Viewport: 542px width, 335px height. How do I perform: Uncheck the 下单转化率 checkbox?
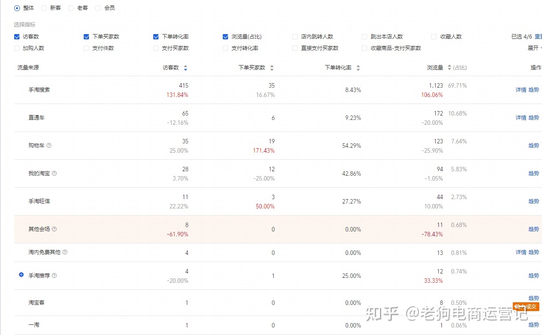156,37
